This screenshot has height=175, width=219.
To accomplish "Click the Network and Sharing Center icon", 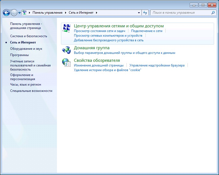I will 67,28.
